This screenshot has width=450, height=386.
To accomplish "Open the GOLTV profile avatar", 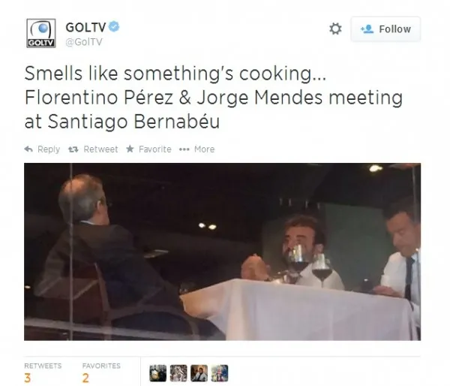I will 41,33.
